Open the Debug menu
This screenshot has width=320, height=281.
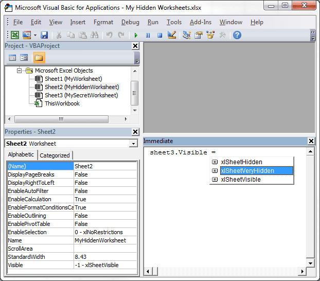click(x=130, y=22)
